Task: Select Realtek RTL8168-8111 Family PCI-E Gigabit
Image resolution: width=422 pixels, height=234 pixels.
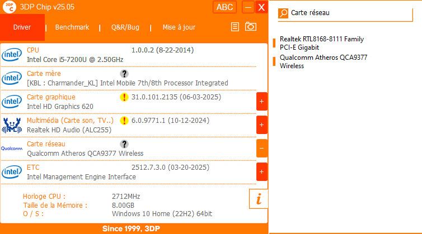Action: [322, 43]
